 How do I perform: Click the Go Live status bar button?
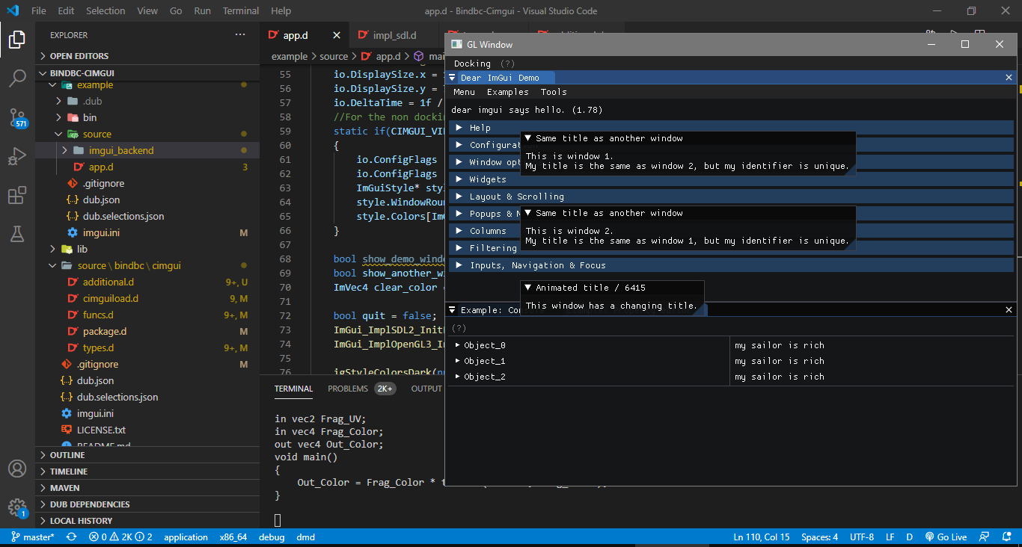click(946, 537)
